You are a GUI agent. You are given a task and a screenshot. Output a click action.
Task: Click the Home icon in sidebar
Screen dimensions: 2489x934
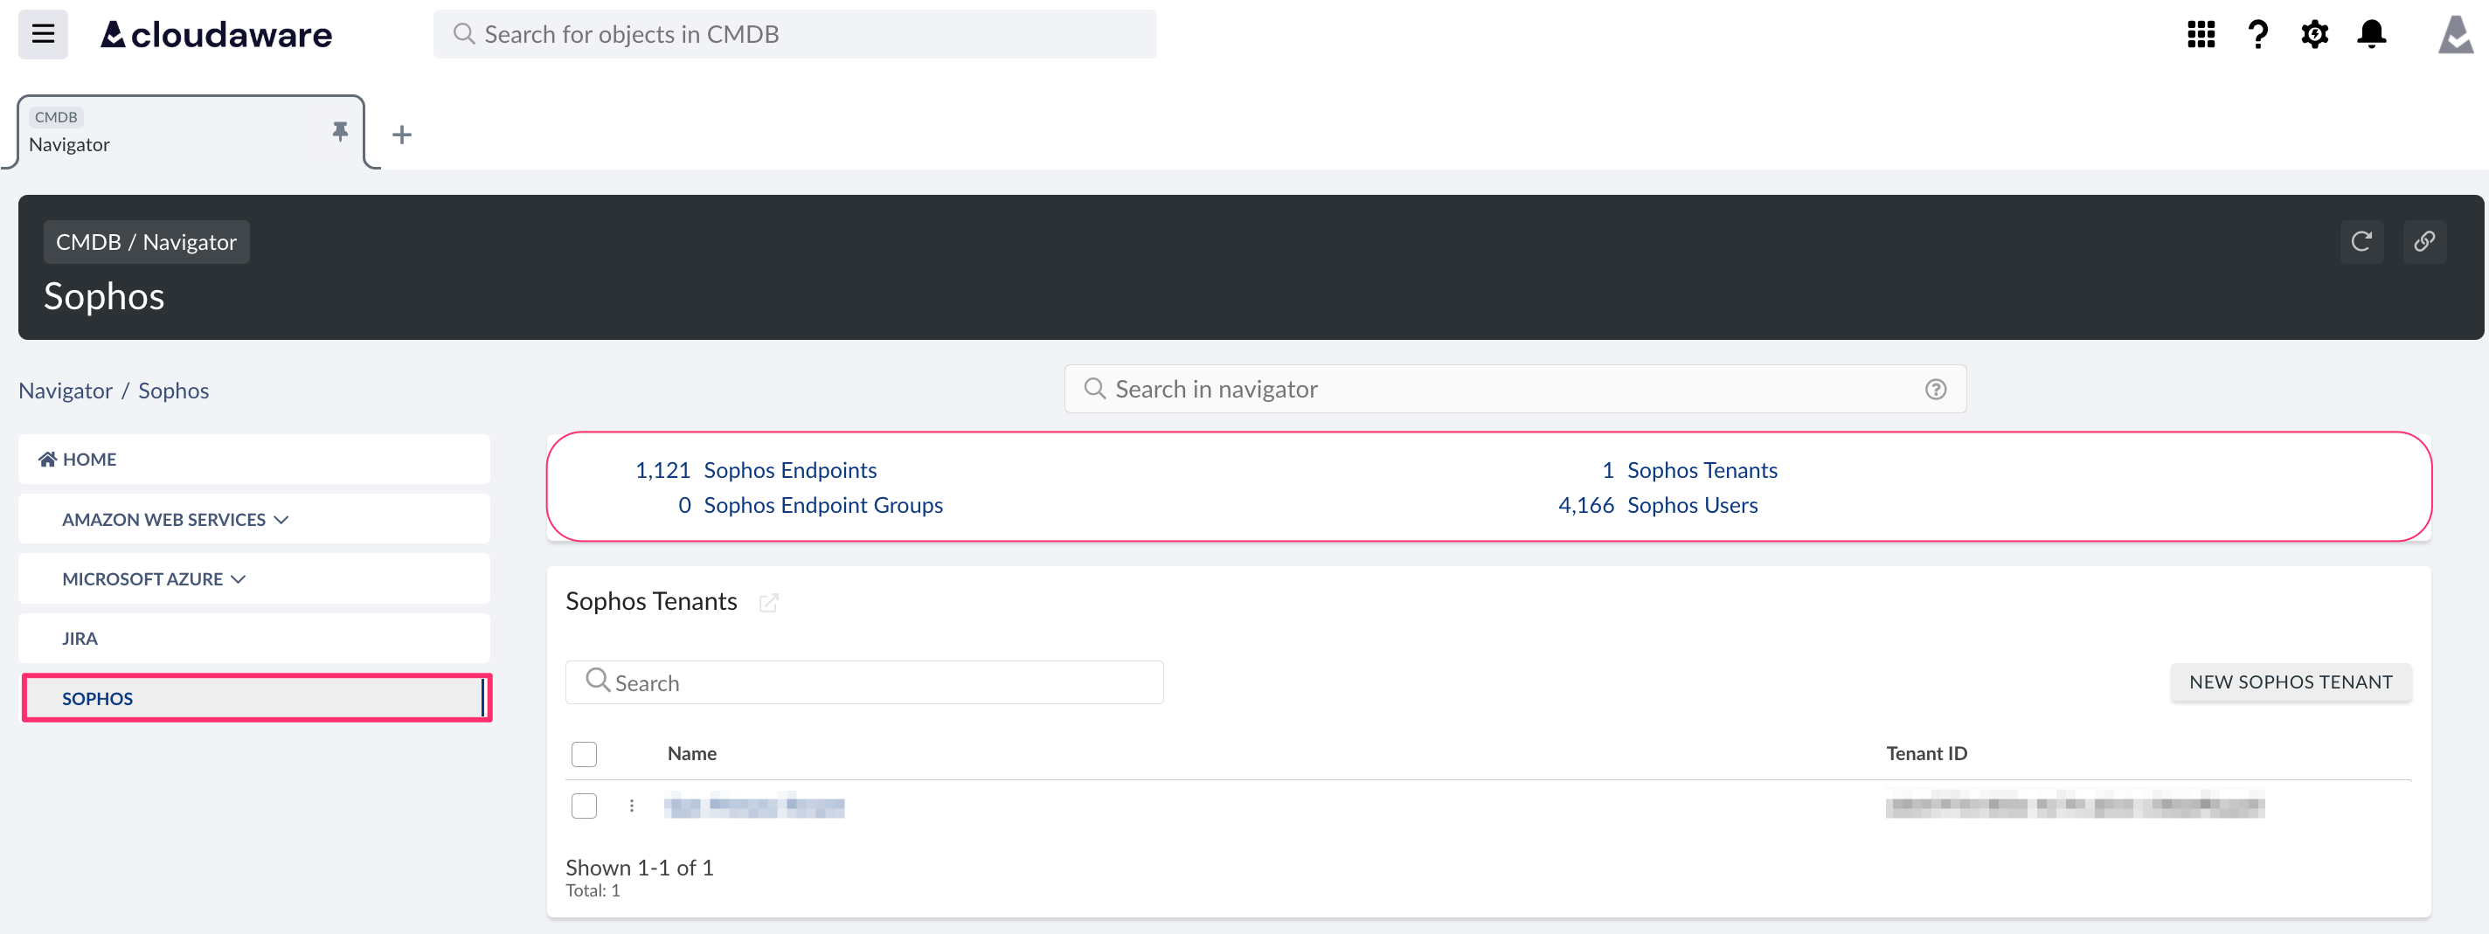[47, 459]
